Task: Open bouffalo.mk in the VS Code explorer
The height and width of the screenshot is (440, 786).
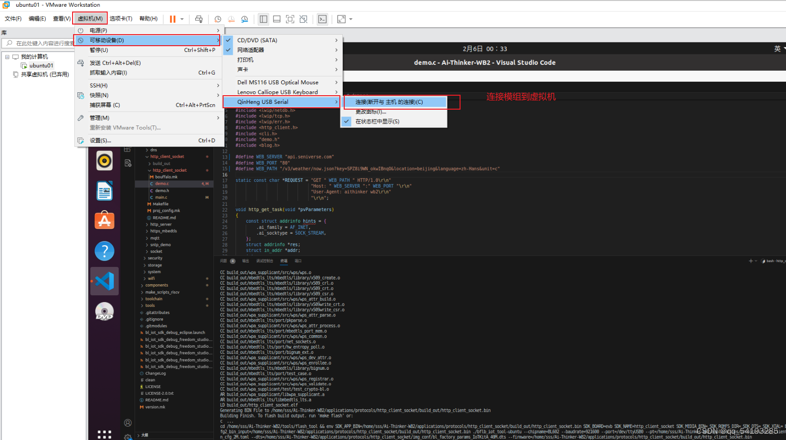Action: pyautogui.click(x=166, y=177)
